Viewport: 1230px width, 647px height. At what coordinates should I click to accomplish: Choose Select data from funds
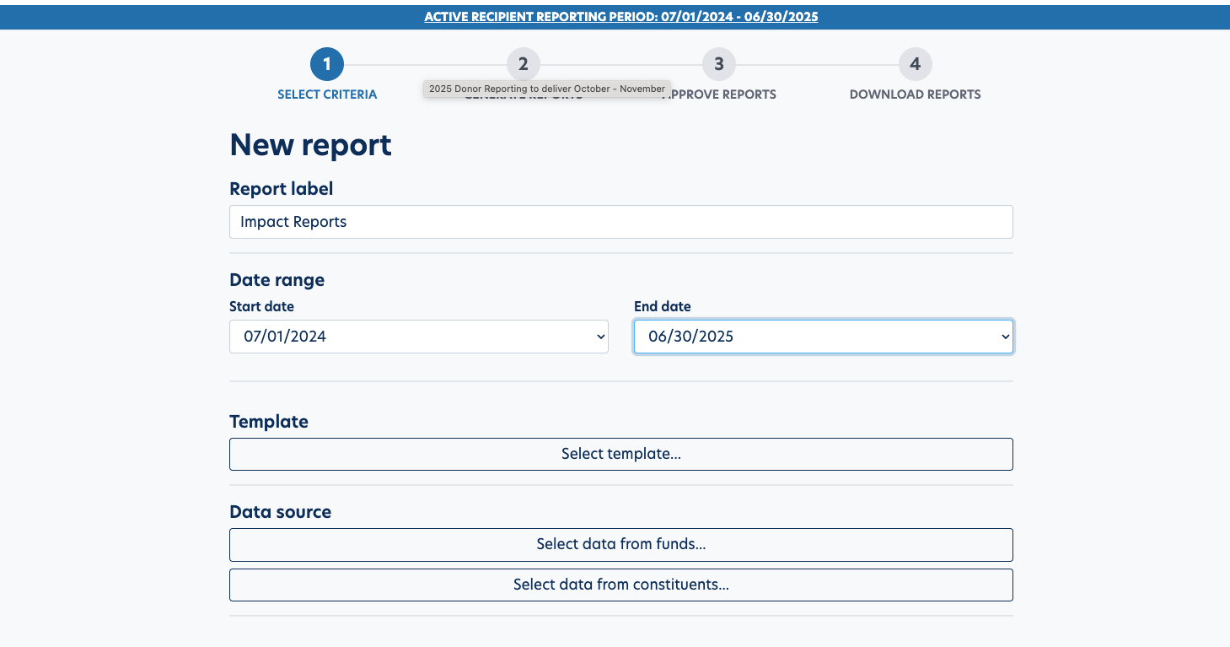pyautogui.click(x=620, y=544)
